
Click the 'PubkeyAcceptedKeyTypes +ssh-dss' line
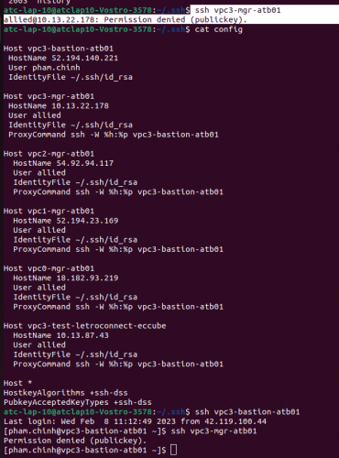pyautogui.click(x=78, y=402)
